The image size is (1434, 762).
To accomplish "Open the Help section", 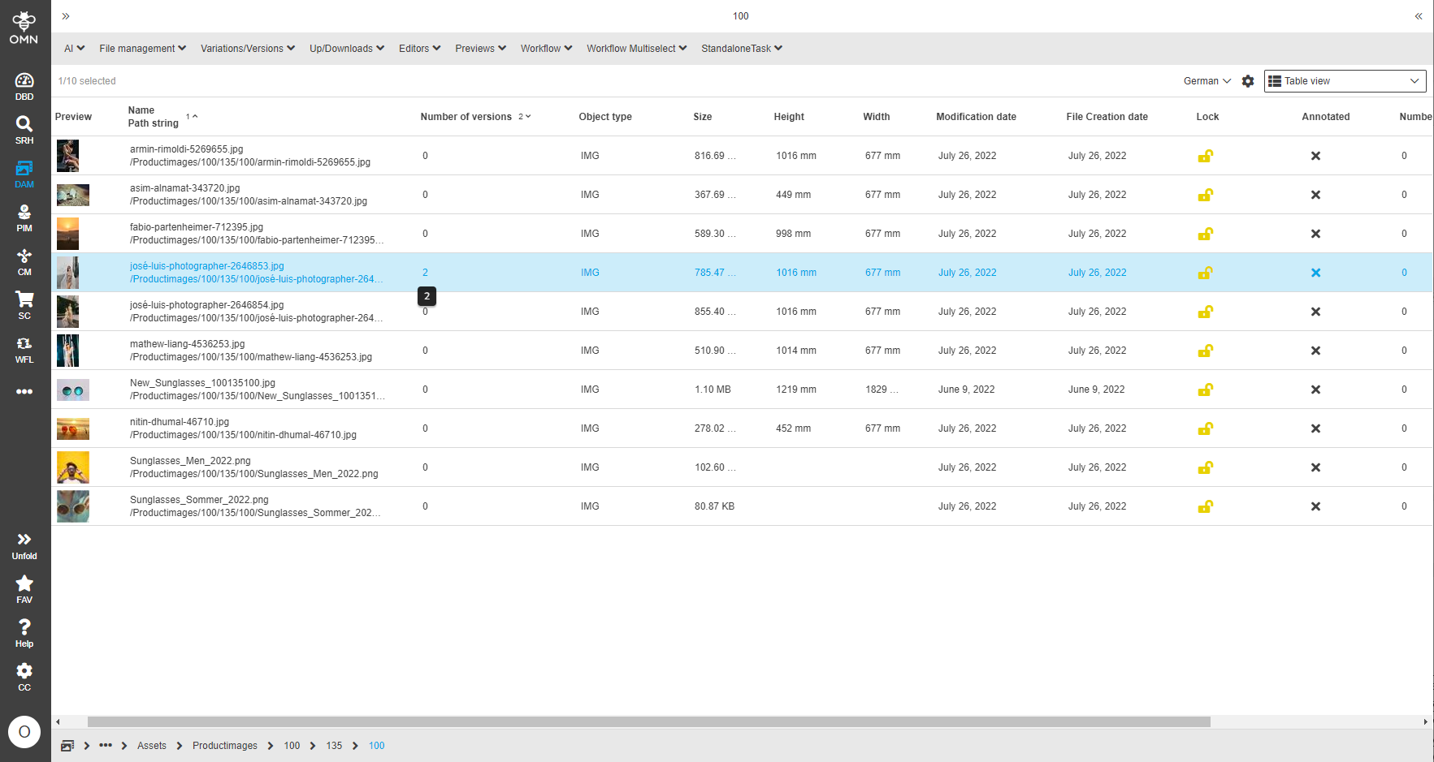I will (24, 631).
